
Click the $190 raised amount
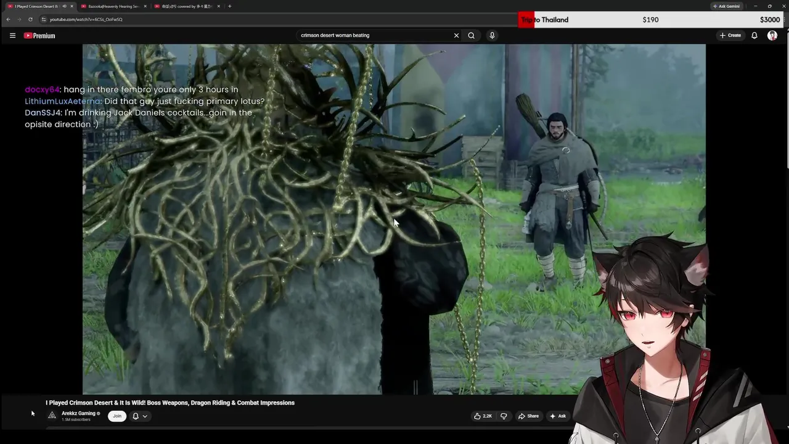pos(650,20)
